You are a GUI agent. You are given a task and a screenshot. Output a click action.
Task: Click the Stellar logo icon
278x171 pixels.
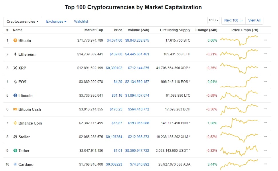click(x=15, y=137)
